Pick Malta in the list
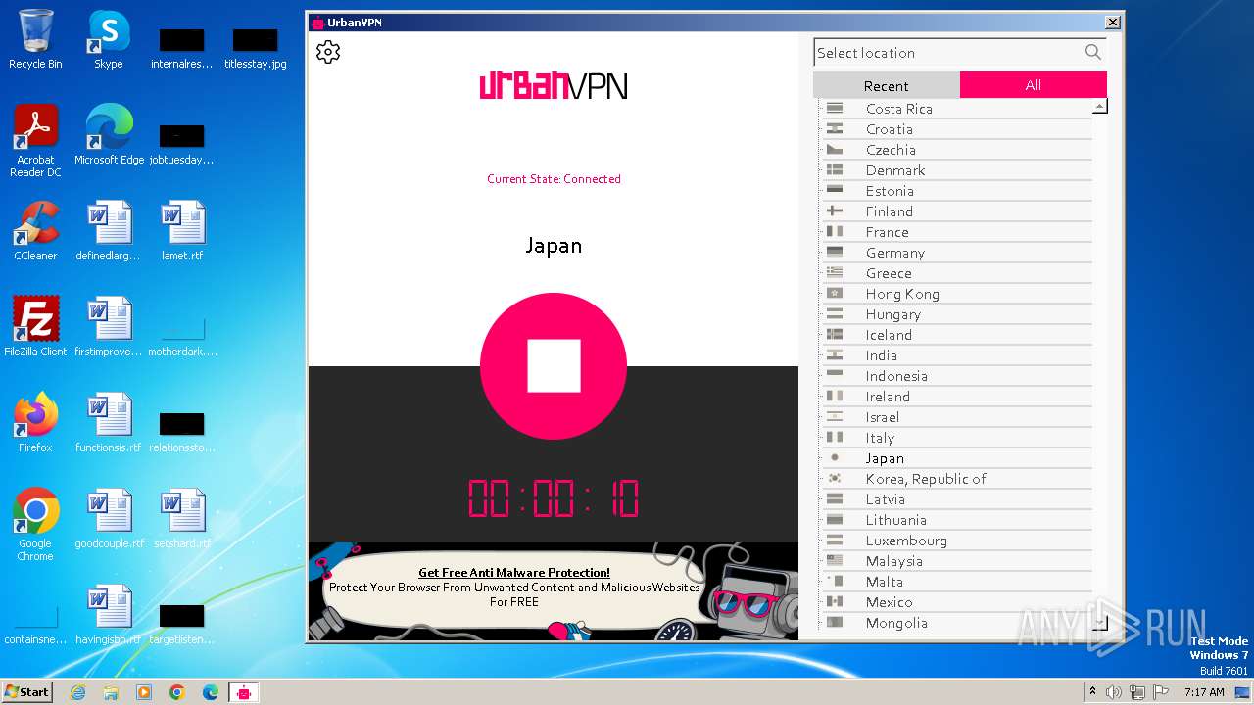 coord(955,582)
